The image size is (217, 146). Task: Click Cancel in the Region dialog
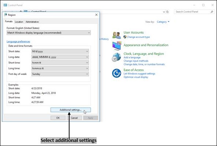(x=74, y=118)
